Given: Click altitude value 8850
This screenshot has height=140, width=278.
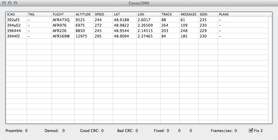Looking at the screenshot, I should pos(80,31).
